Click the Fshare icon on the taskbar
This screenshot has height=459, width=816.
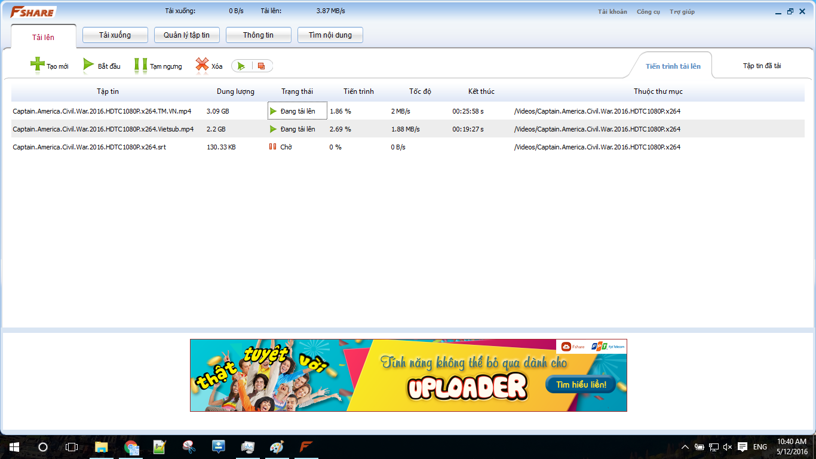click(306, 447)
